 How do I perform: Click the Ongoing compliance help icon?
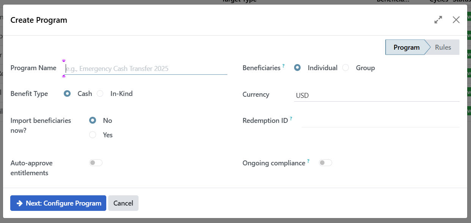click(x=308, y=160)
